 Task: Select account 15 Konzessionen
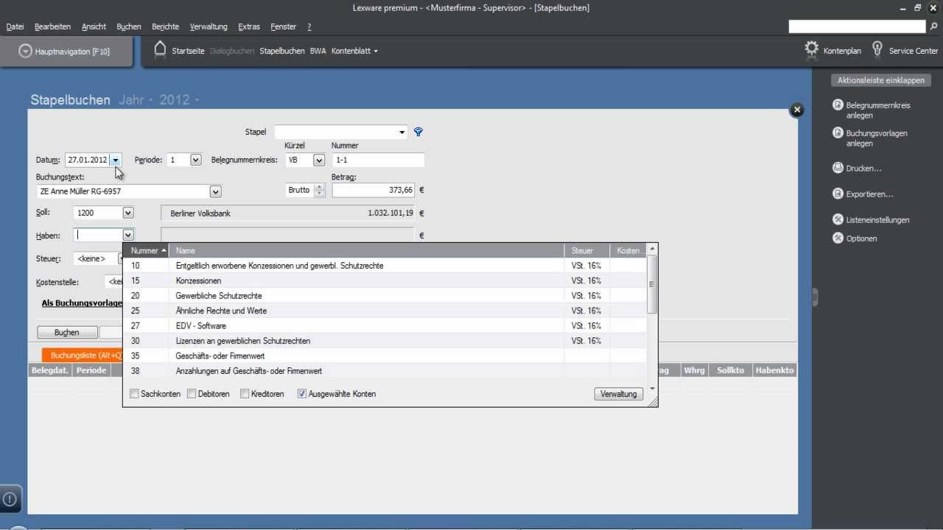[x=385, y=280]
